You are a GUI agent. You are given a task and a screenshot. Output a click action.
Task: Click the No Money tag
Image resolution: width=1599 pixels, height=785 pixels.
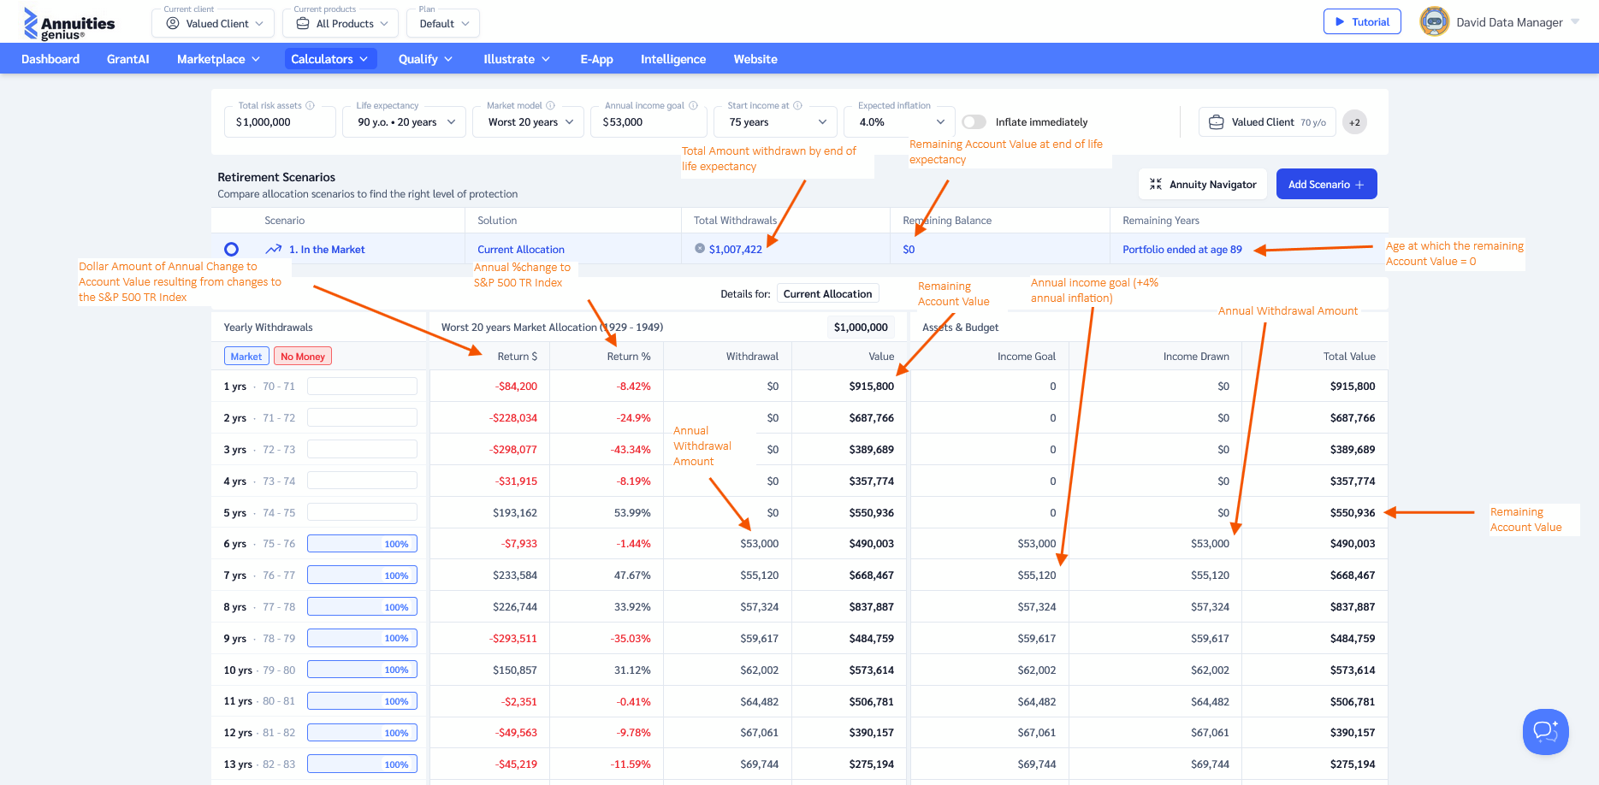303,357
